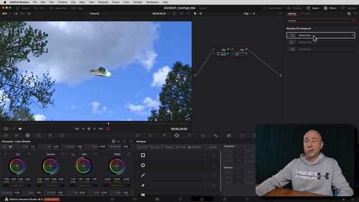Collapse the Resolve FX Temporal category
Screen dimensions: 359x202
[x=354, y=29]
